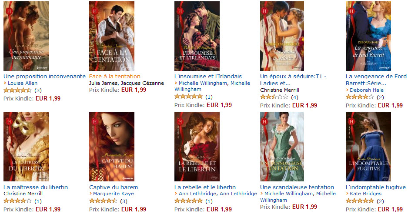This screenshot has height=214, width=418.
Task: View the 4 reviews of Un époux à séduire
Action: pos(294,97)
